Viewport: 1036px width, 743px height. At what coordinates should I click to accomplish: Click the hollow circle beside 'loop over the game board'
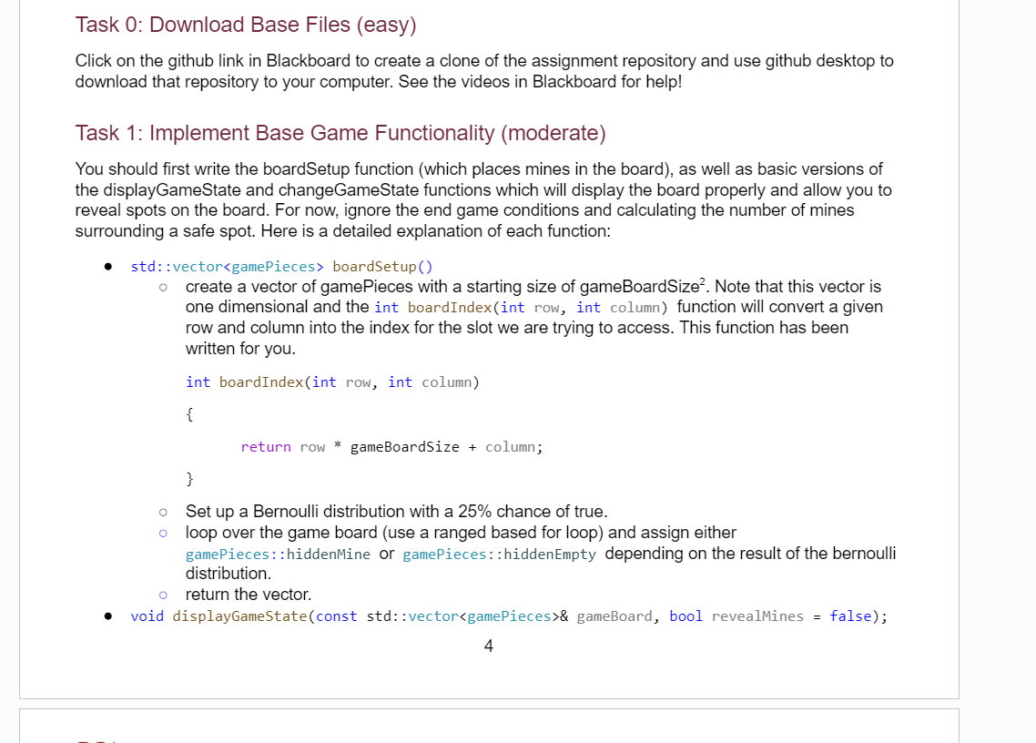click(163, 533)
